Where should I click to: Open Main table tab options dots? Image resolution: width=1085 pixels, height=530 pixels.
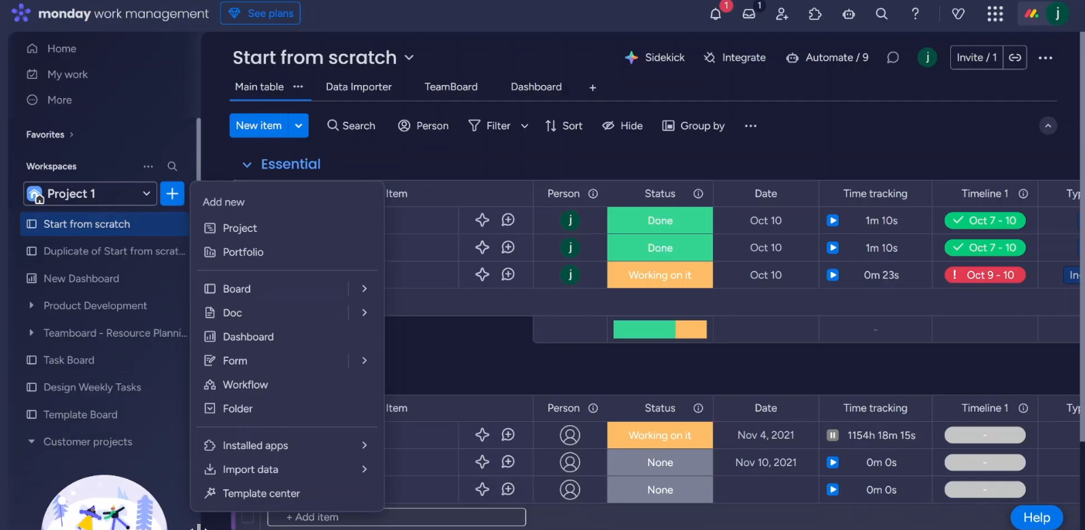click(298, 86)
